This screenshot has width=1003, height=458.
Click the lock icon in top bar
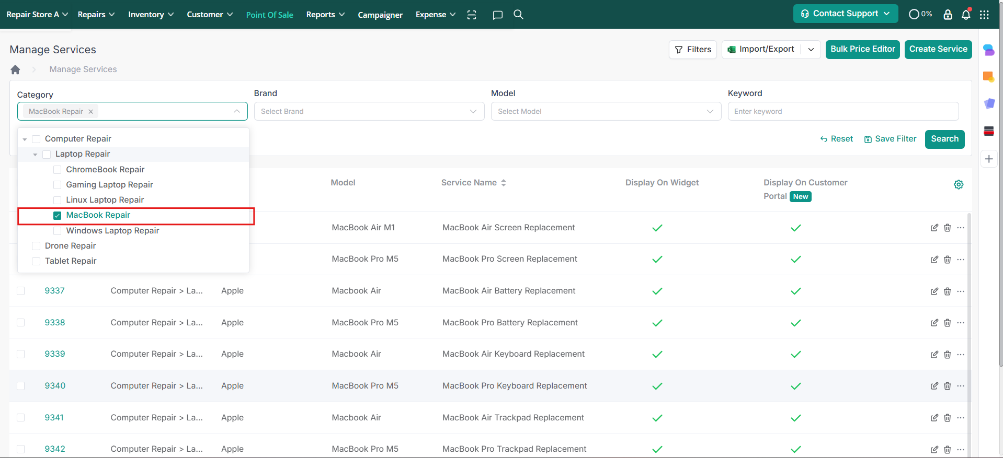(x=948, y=15)
